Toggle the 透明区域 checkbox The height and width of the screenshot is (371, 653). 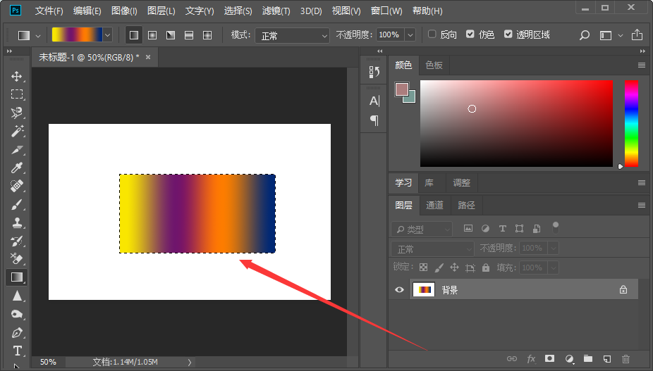(x=508, y=34)
